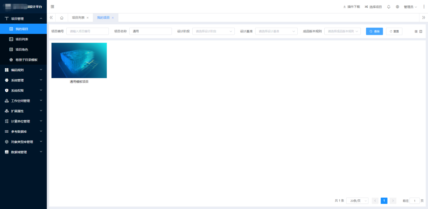Click the indent-style list view icon

tap(416, 31)
